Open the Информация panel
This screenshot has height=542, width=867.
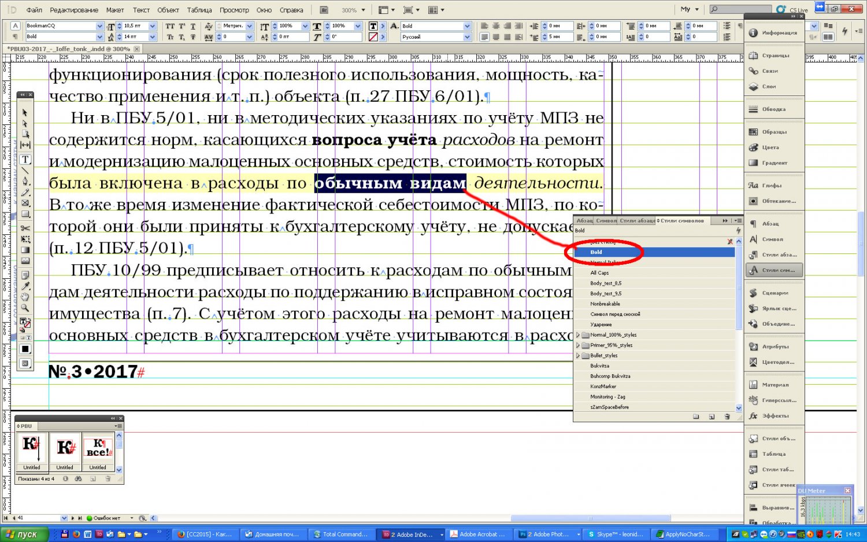pyautogui.click(x=774, y=33)
